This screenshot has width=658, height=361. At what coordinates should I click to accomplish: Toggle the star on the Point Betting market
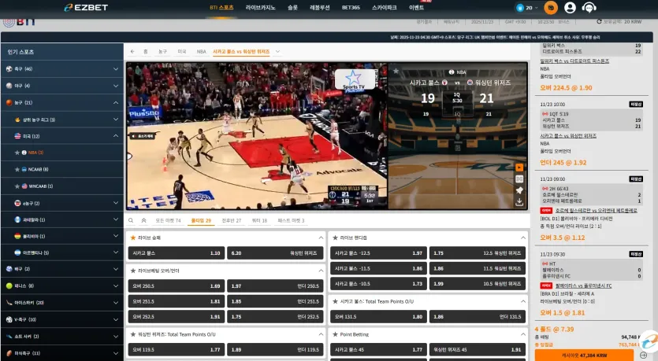click(x=335, y=334)
